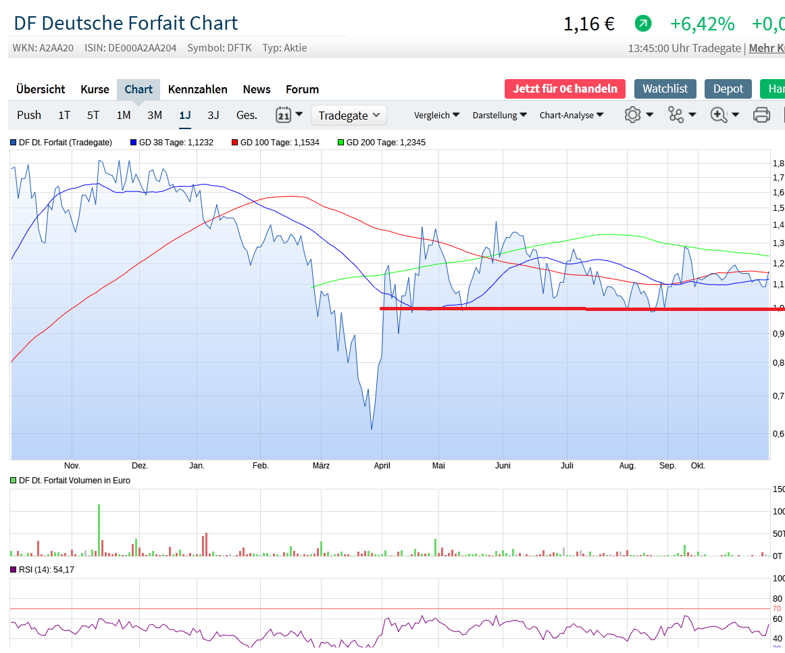Screen dimensions: 785x653
Task: Open the Chart-Analyse dropdown
Action: coord(571,116)
